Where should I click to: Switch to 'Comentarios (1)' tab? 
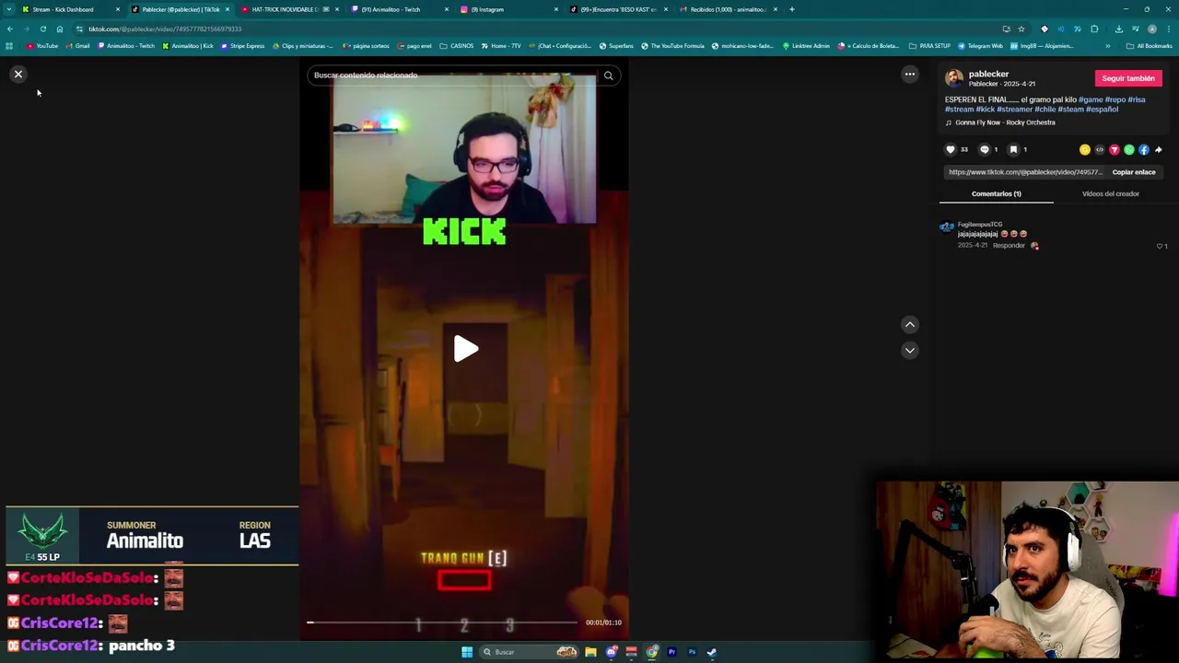click(996, 193)
